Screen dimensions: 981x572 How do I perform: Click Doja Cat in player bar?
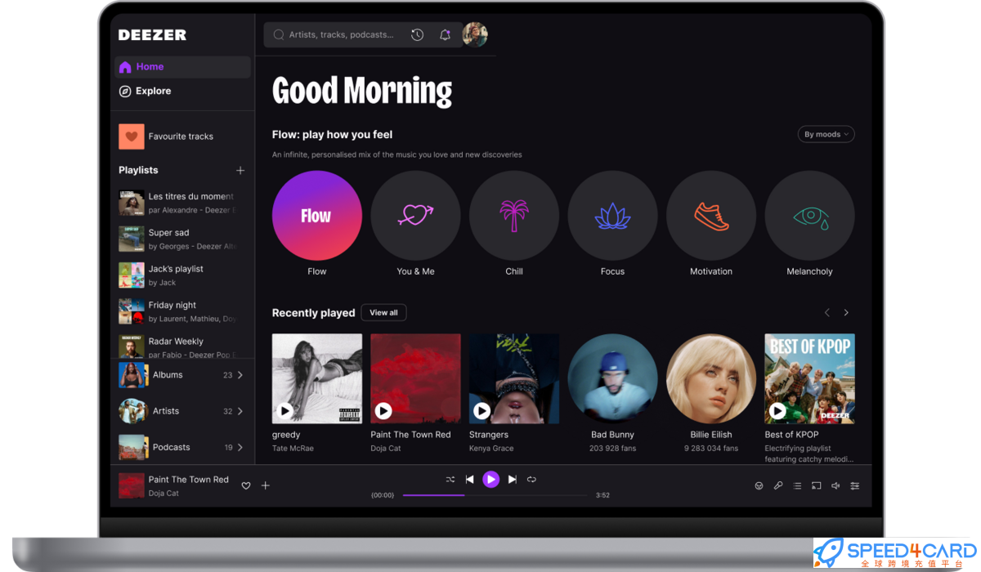tap(163, 494)
